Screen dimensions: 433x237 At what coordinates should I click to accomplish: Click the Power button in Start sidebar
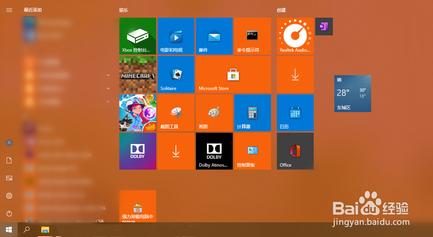tap(9, 213)
